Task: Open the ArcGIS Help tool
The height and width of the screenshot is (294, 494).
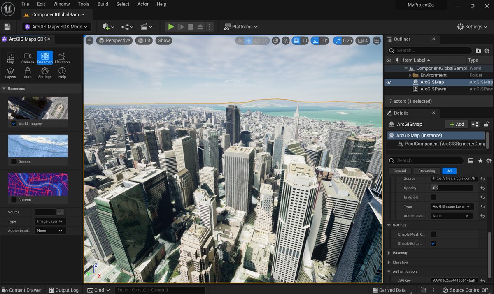Action: pyautogui.click(x=62, y=73)
